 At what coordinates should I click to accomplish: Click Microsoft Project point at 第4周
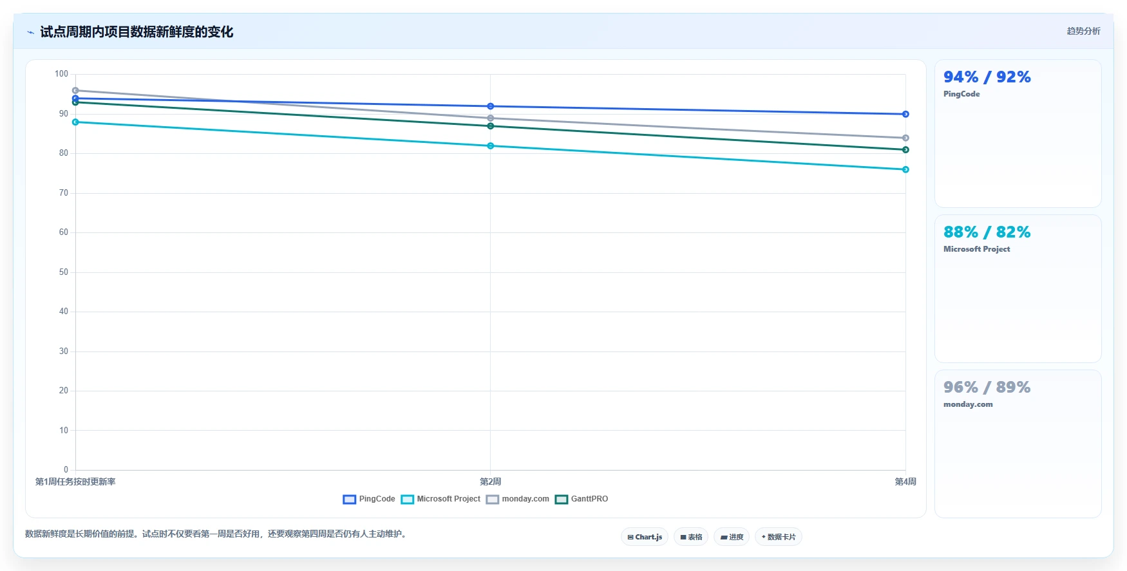[x=905, y=170]
